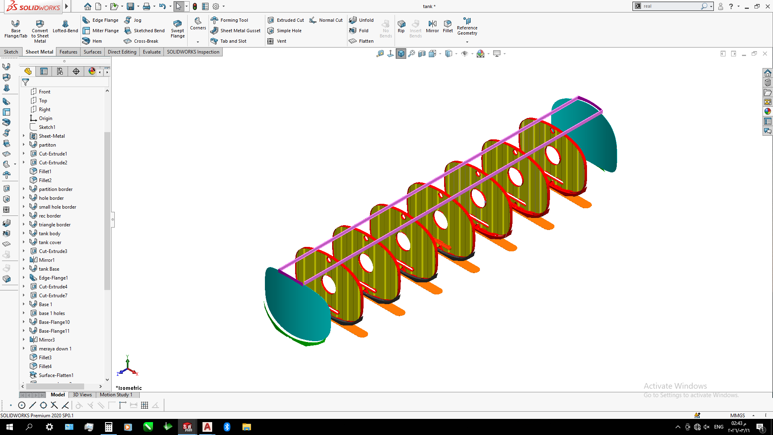Select the Extruded Cut tool
Image resolution: width=773 pixels, height=435 pixels.
click(x=286, y=20)
